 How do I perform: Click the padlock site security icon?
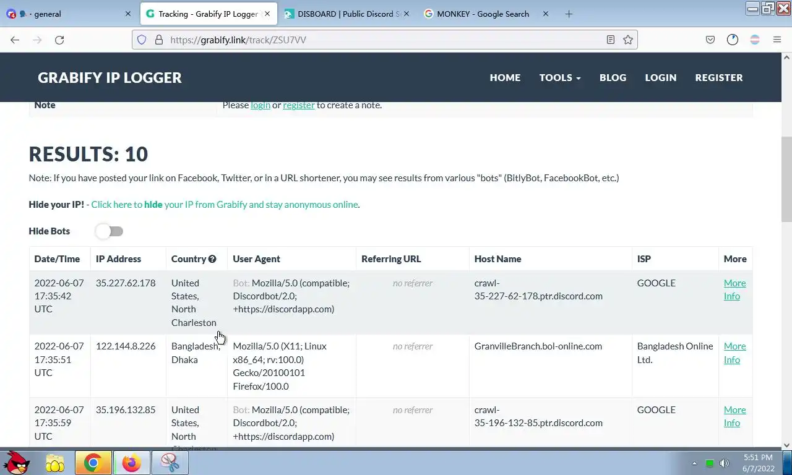158,40
